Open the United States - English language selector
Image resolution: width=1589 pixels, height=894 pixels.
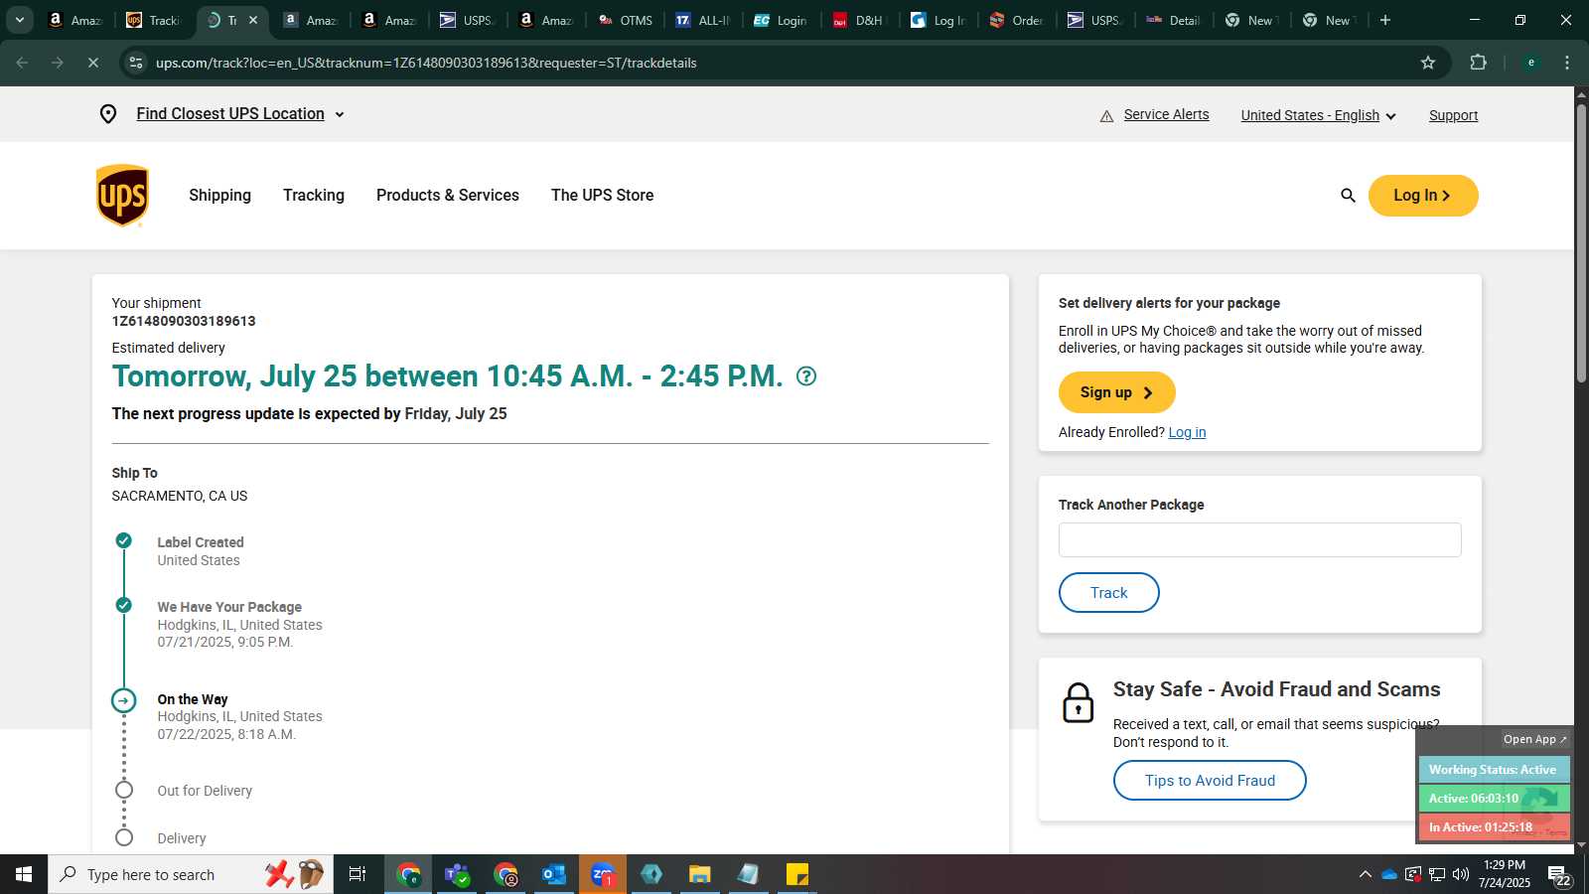(1318, 115)
